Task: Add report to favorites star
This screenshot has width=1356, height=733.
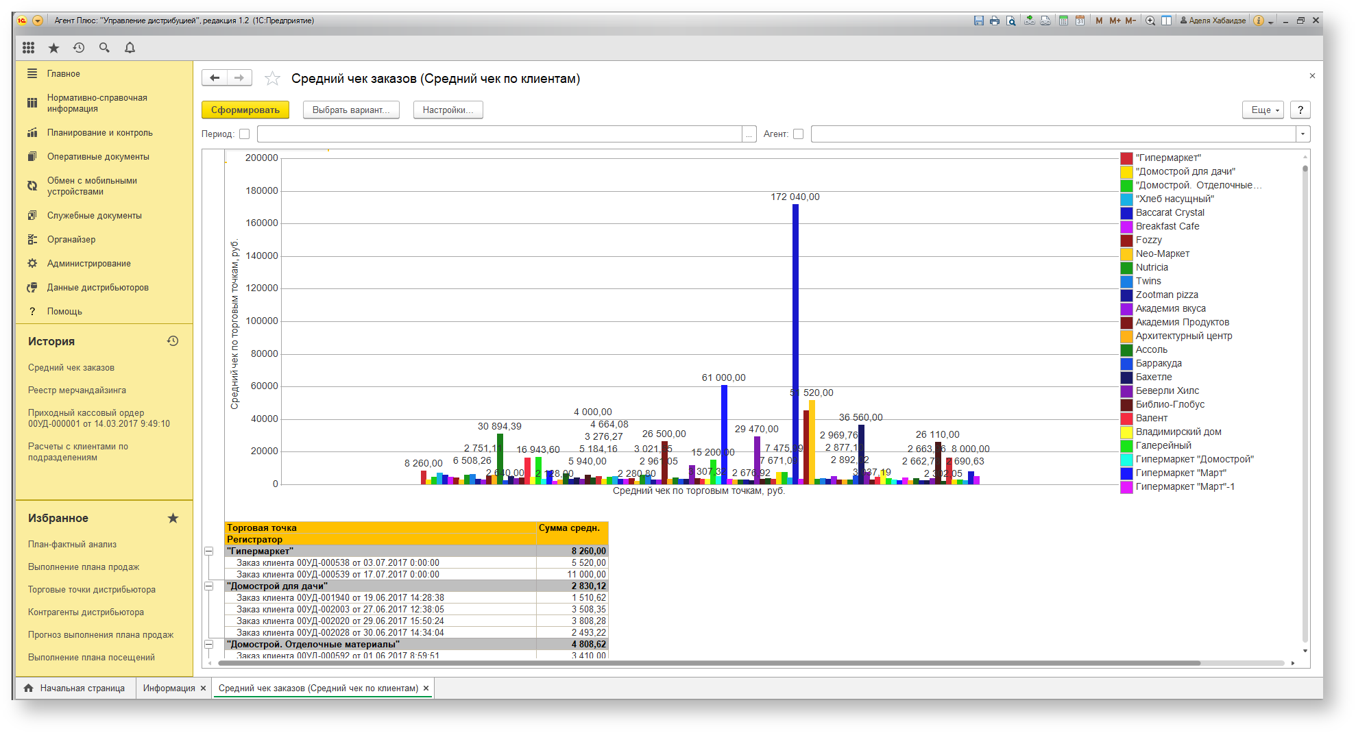Action: click(x=272, y=79)
